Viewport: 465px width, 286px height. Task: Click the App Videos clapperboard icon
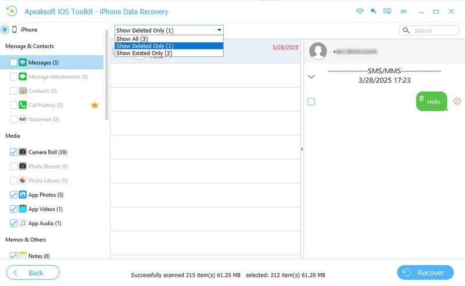(23, 209)
